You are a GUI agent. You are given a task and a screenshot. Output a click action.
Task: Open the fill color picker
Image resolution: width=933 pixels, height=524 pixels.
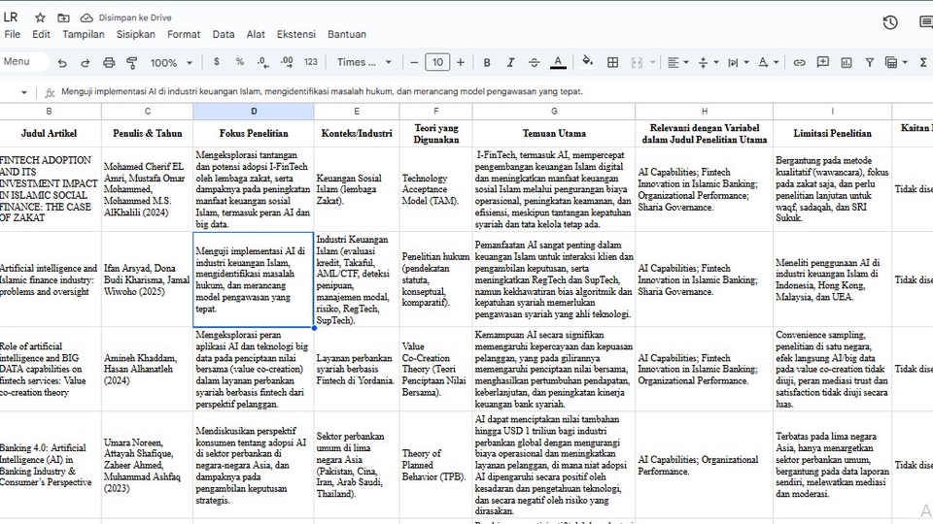pyautogui.click(x=587, y=62)
